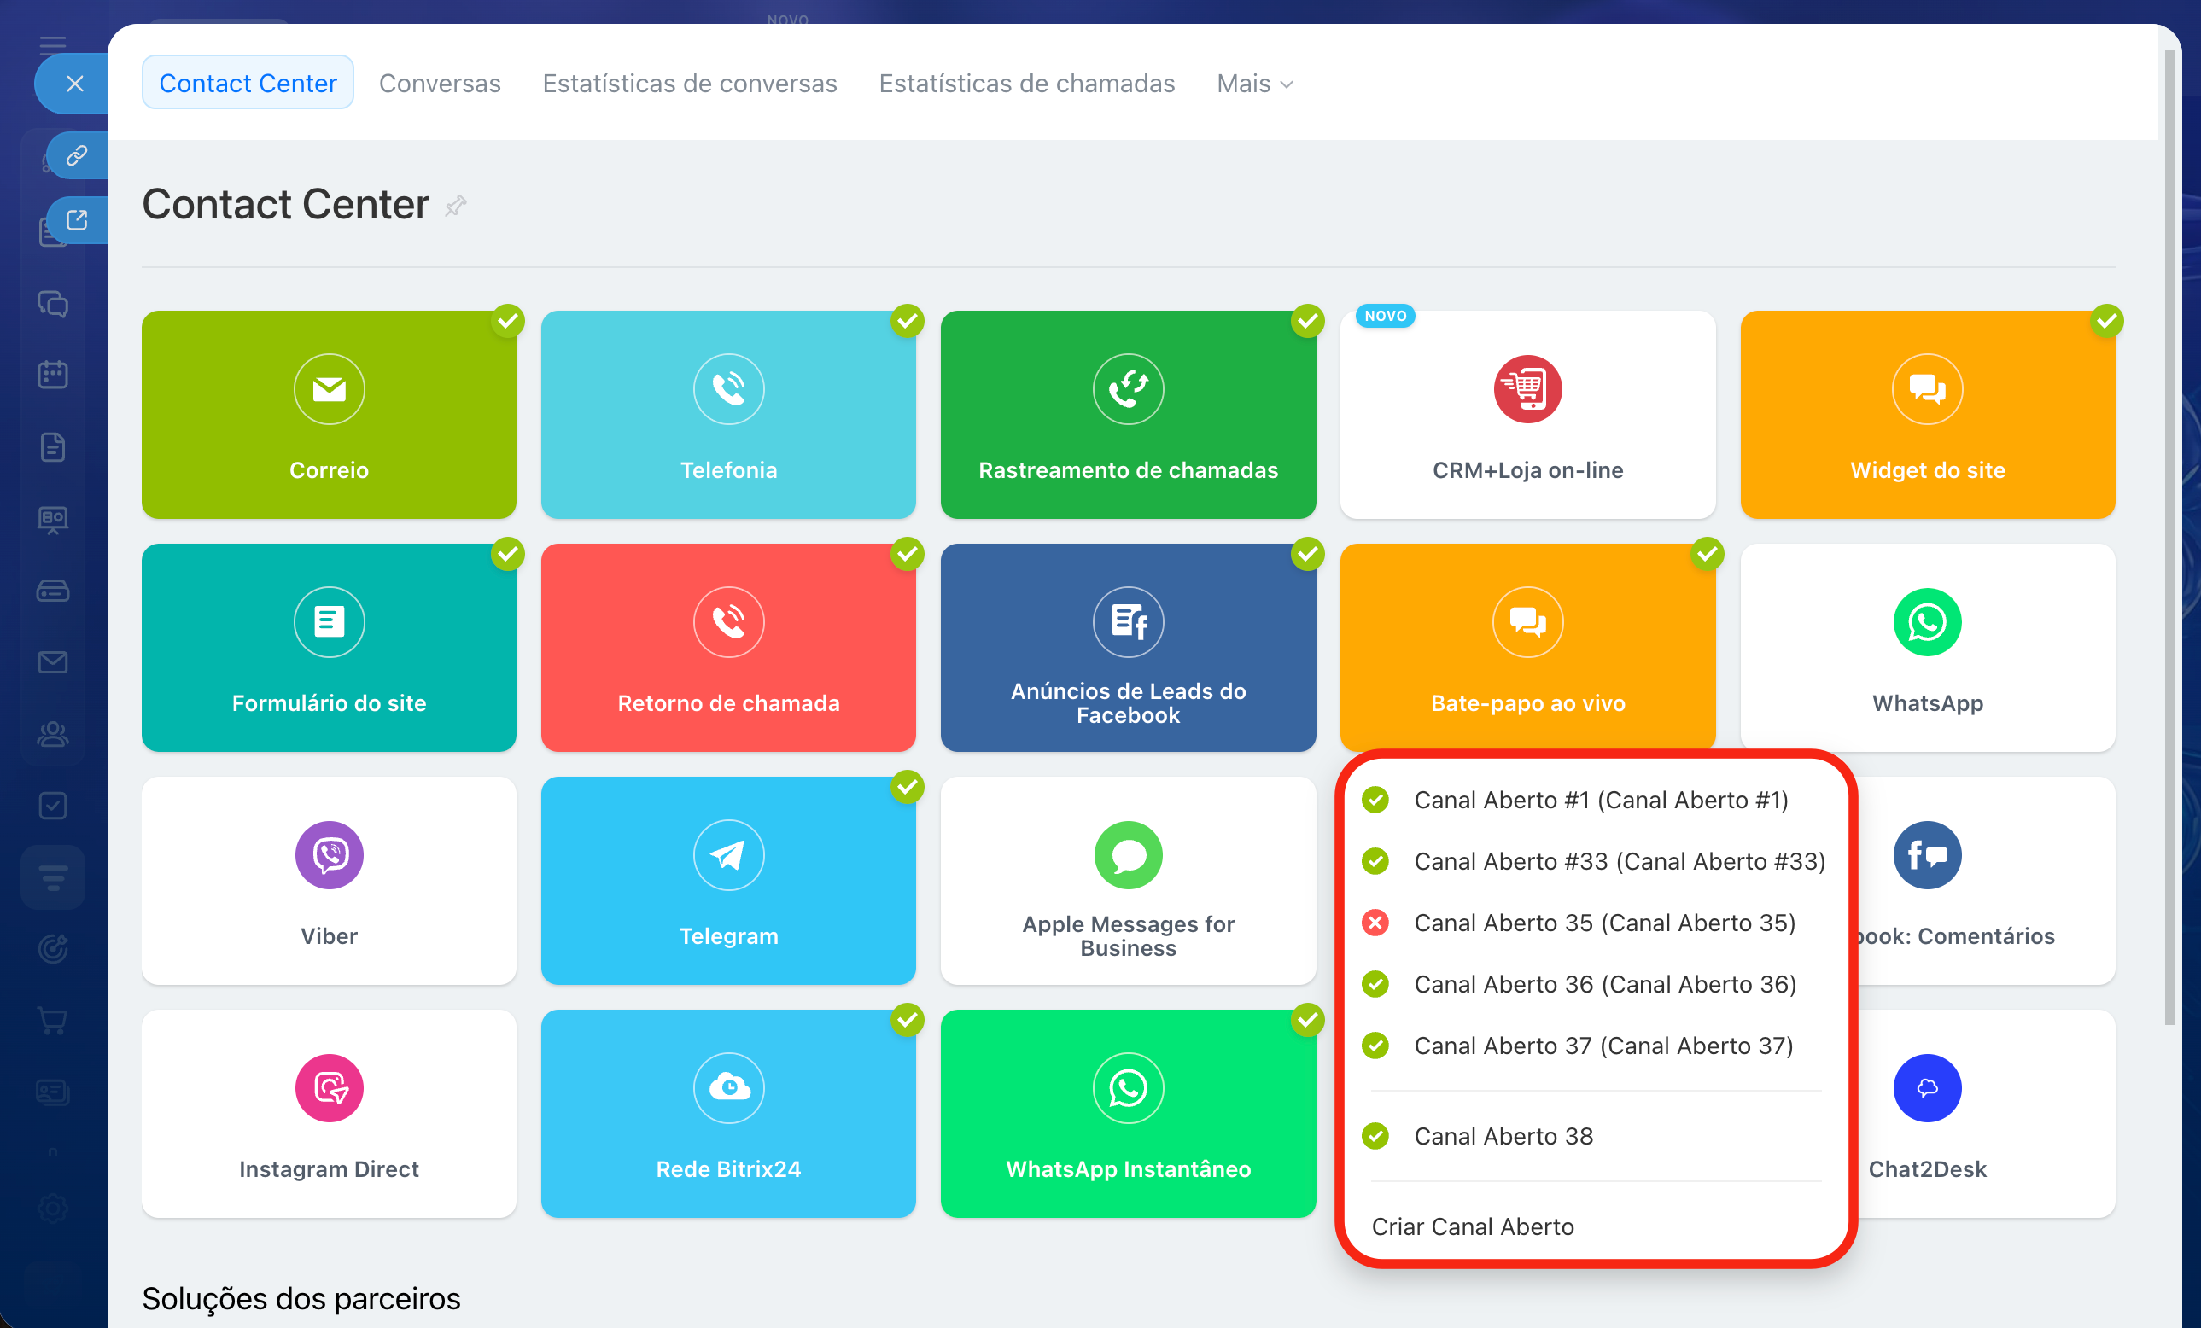Image resolution: width=2201 pixels, height=1328 pixels.
Task: Select Canal Aberto #1 in the popup
Action: (1596, 801)
